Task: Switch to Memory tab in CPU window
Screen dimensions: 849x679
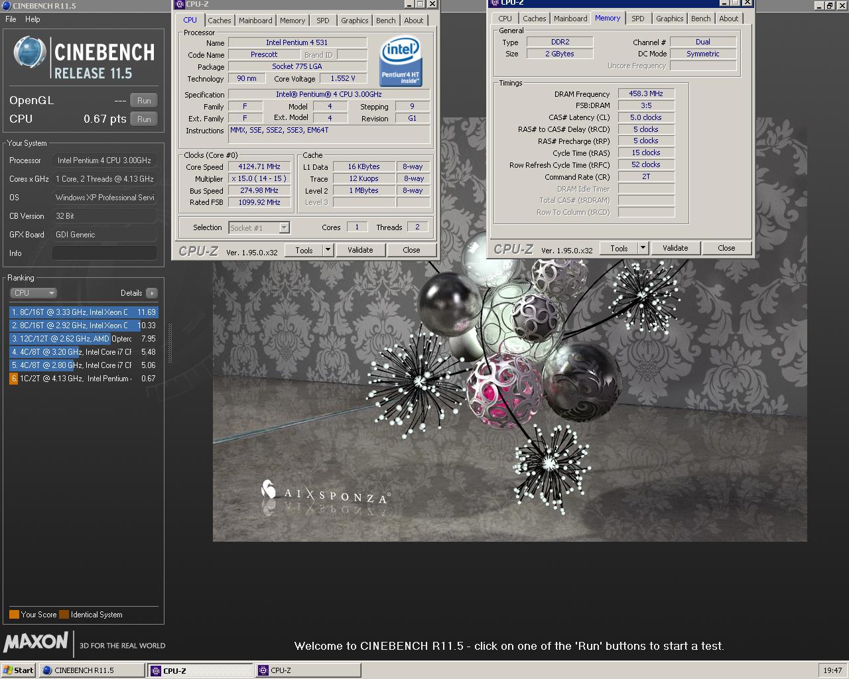Action: [x=293, y=21]
